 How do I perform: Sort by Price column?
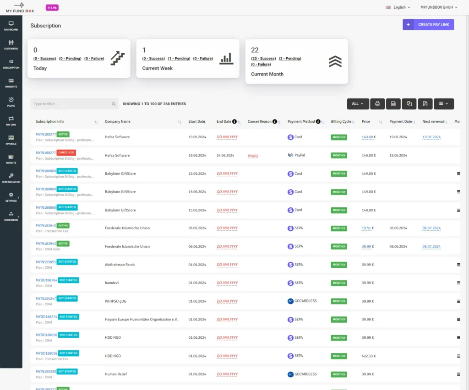tap(381, 122)
